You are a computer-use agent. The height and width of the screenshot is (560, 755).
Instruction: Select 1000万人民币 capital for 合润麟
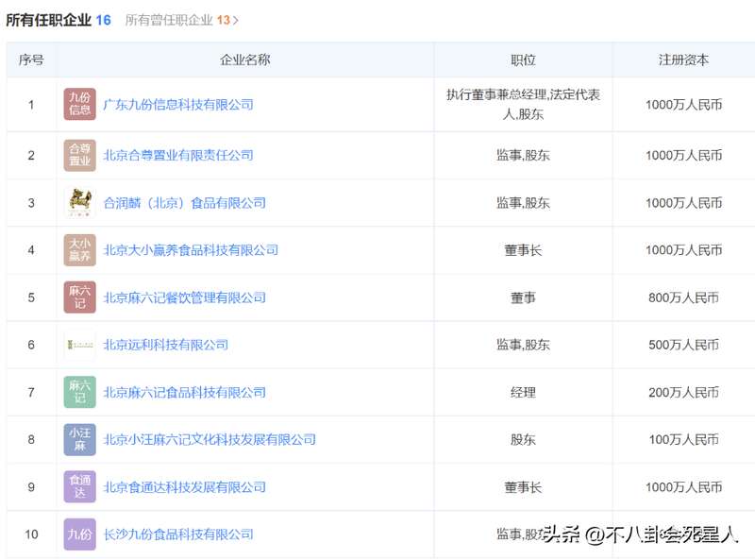(x=683, y=203)
